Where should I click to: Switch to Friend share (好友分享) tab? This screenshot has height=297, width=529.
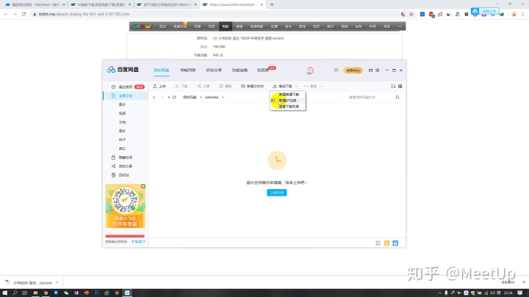(214, 70)
